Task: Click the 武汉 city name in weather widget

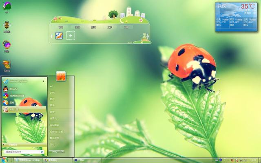Action: click(x=222, y=6)
